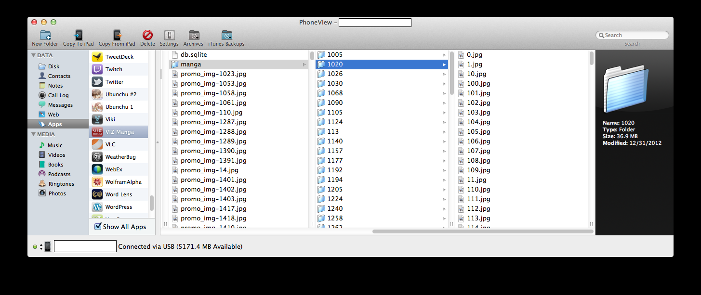Open the 101.jpg file entry
The width and height of the screenshot is (701, 295).
point(478,93)
